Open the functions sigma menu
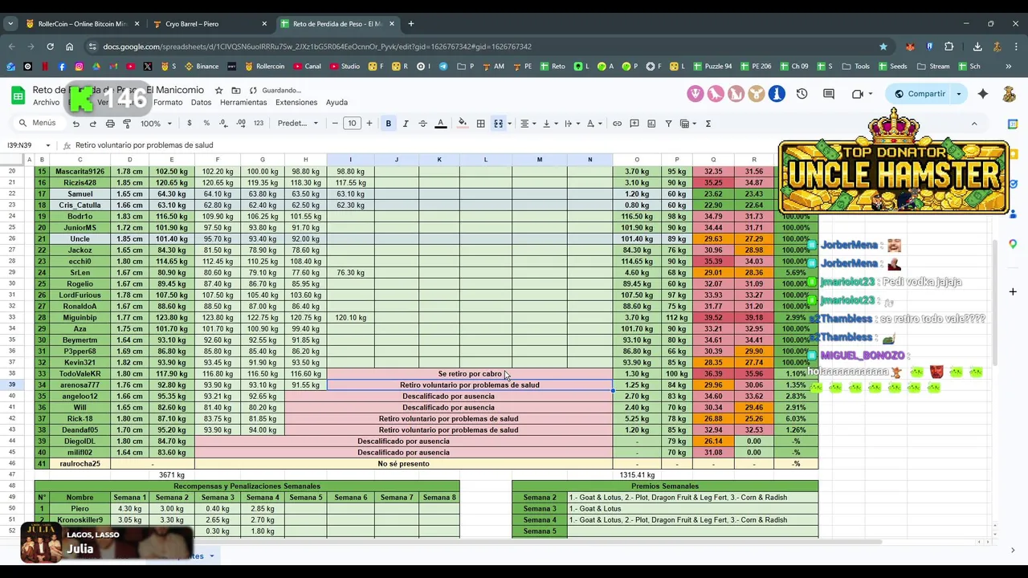The height and width of the screenshot is (578, 1028). [x=708, y=124]
